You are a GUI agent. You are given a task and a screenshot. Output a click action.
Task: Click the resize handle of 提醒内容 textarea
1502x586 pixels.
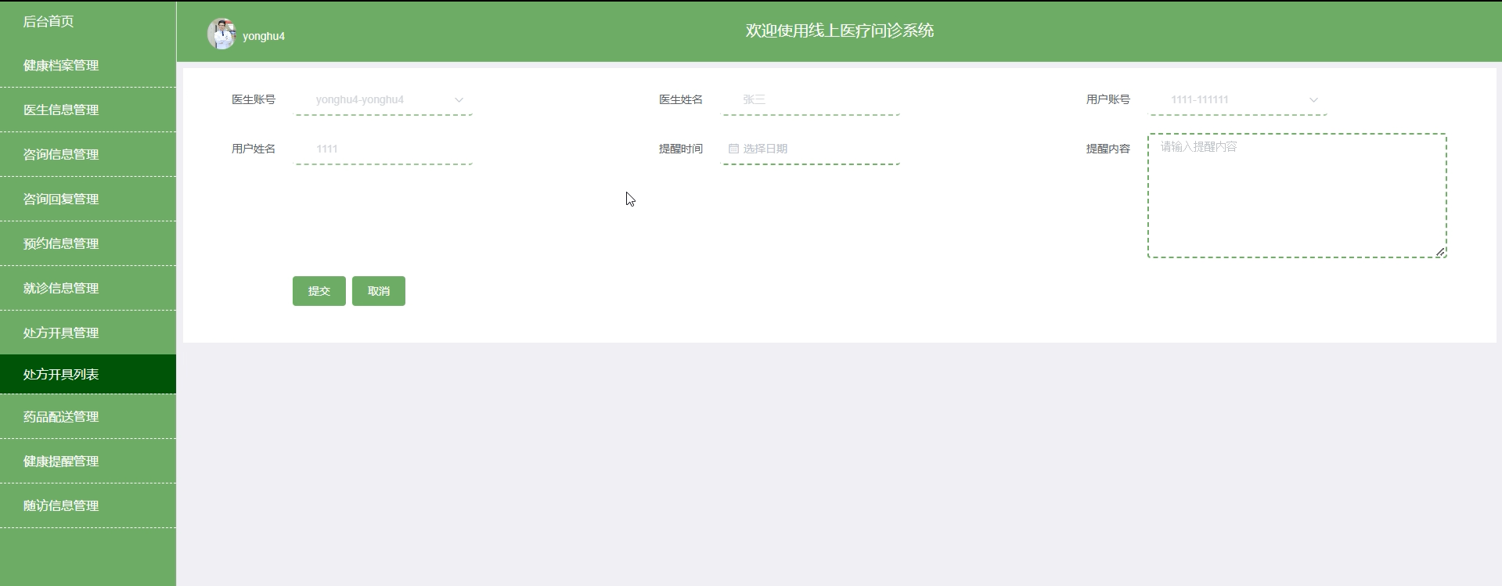(x=1440, y=252)
